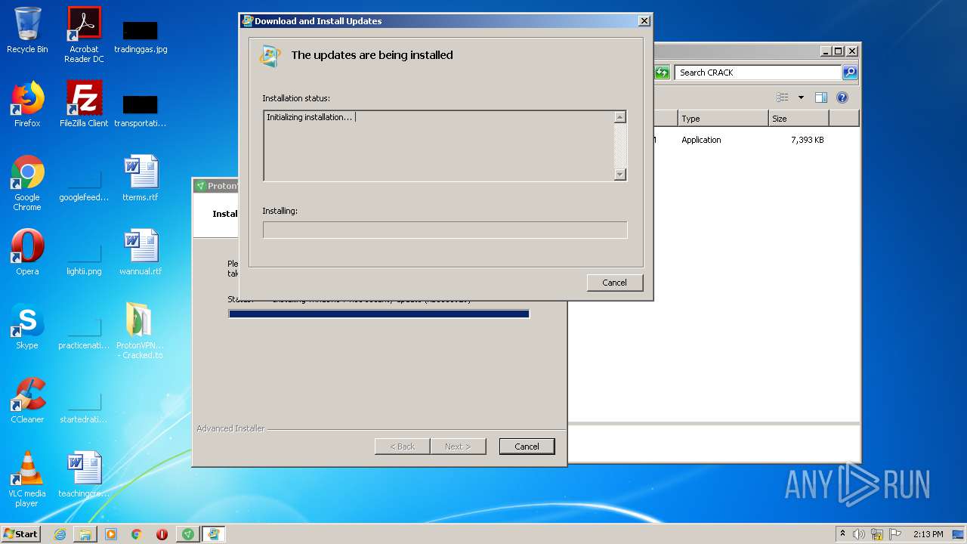967x544 pixels.
Task: Change the view icon in Explorer toolbar
Action: (783, 97)
